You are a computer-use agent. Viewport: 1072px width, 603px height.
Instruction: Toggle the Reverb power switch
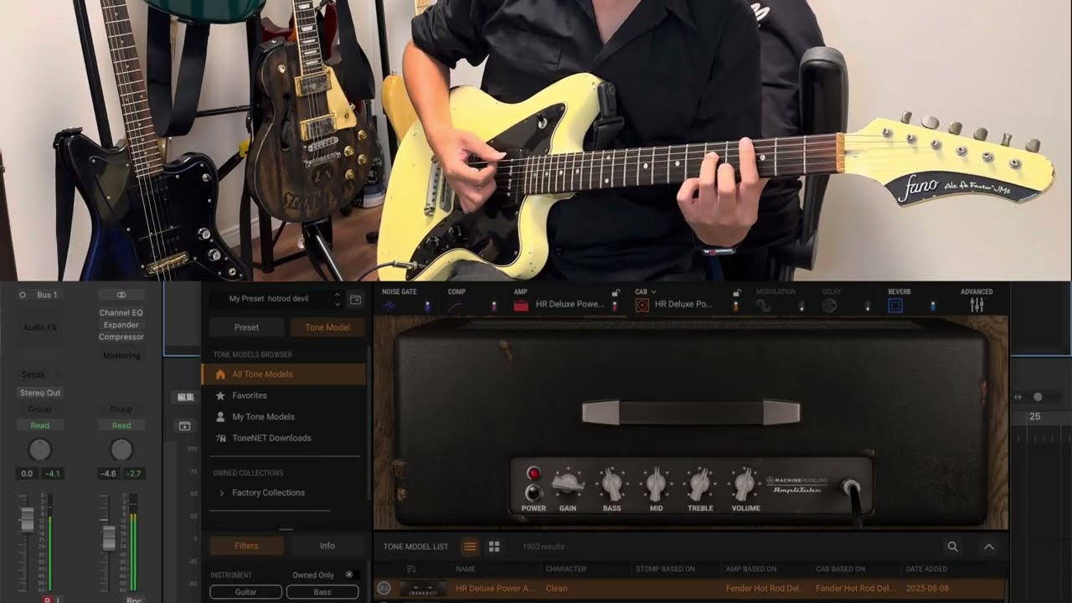pyautogui.click(x=933, y=307)
